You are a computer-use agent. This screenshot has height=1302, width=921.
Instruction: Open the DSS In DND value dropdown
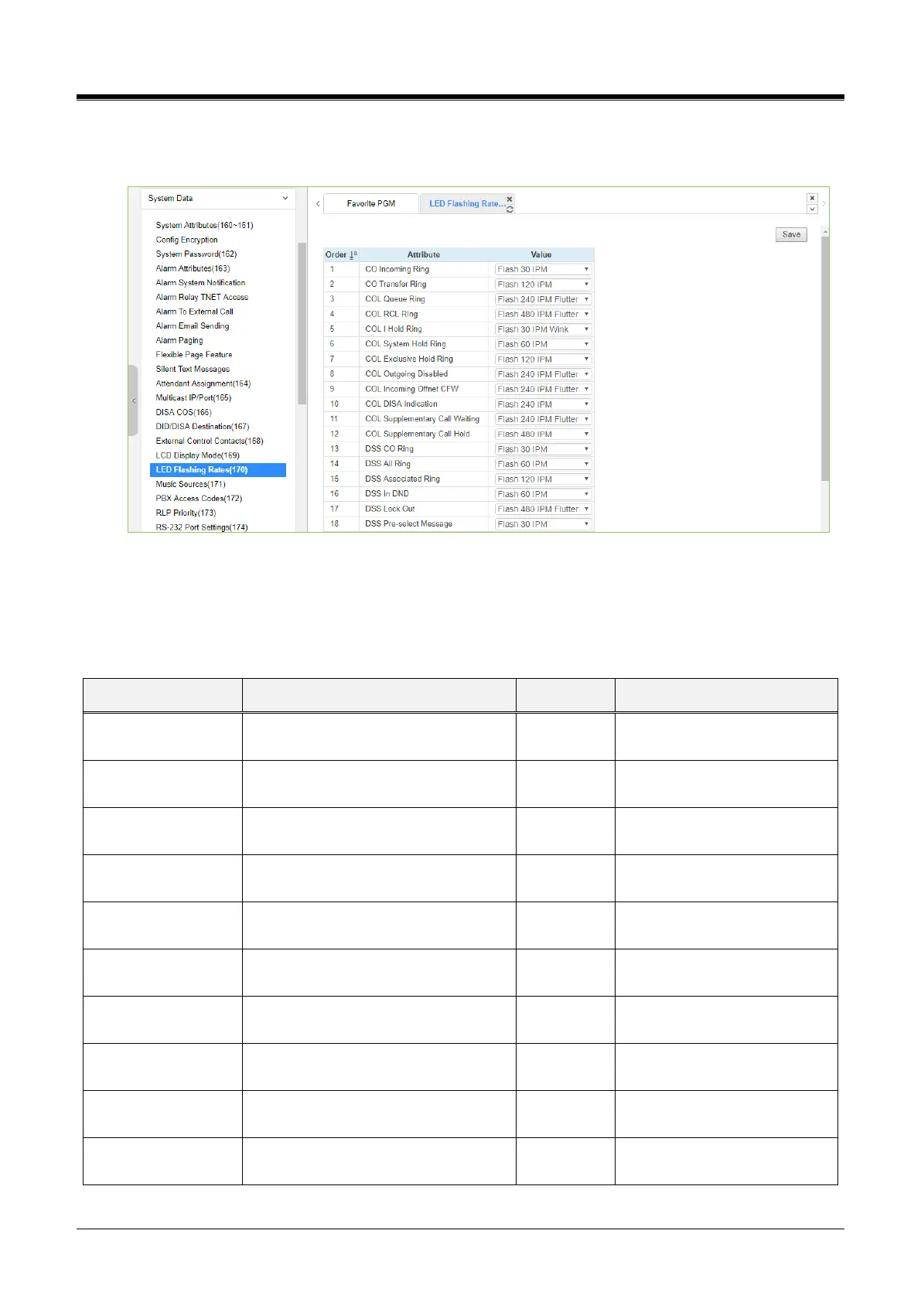coord(543,494)
